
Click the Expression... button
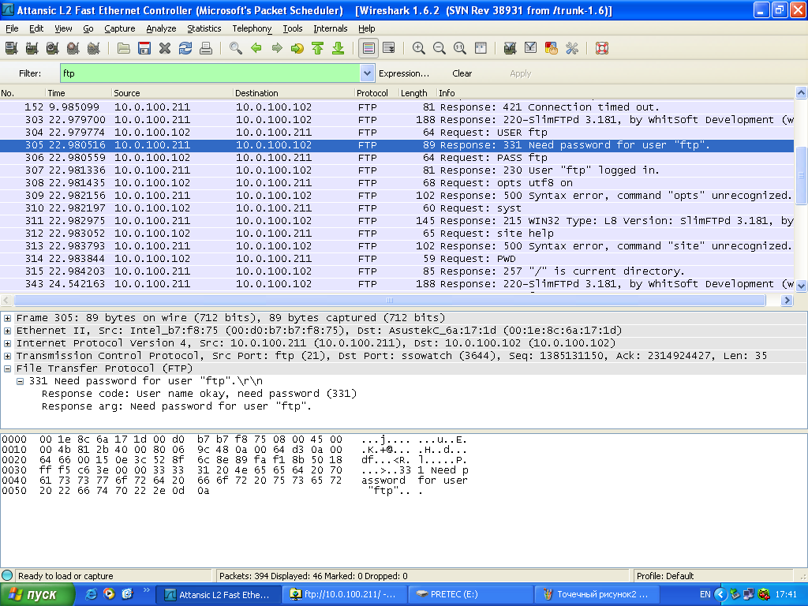[404, 73]
